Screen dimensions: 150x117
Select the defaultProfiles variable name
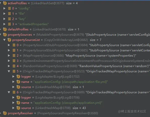click(18, 29)
